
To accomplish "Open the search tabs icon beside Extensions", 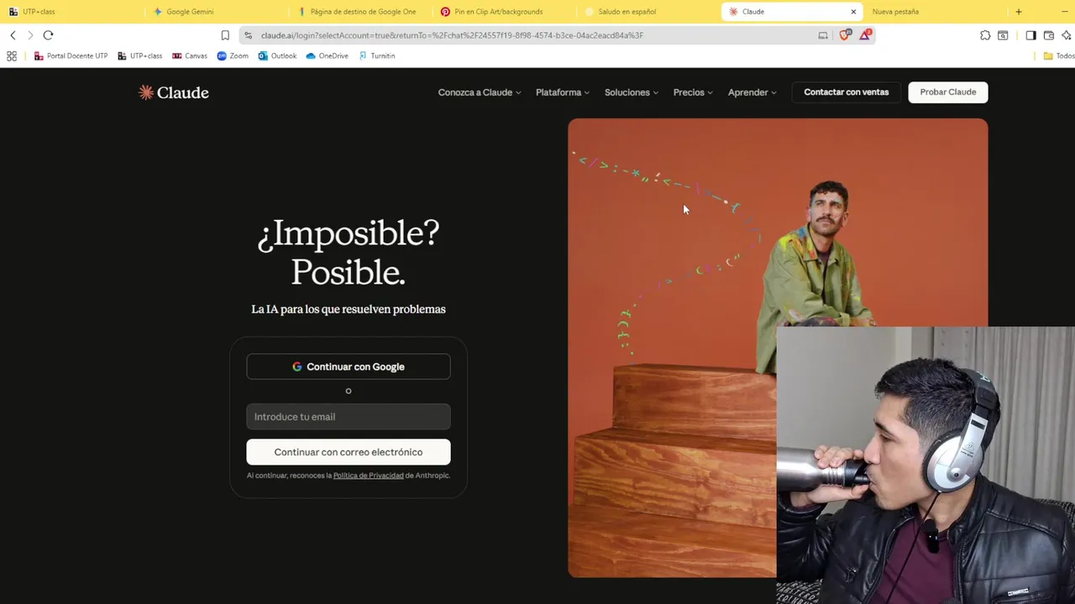I will coord(1003,35).
